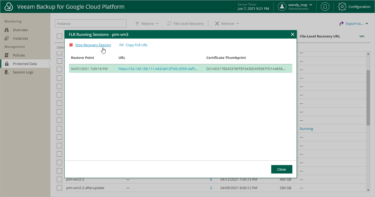The height and width of the screenshot is (197, 375).
Task: Select Protected Data in the sidebar
Action: coord(25,64)
